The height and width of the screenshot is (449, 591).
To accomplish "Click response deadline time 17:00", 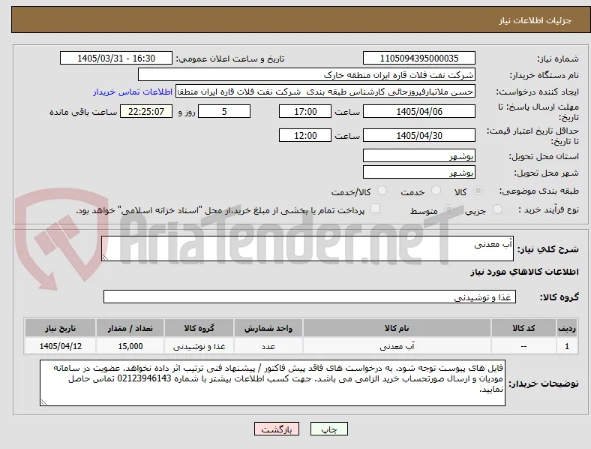I will pyautogui.click(x=305, y=112).
